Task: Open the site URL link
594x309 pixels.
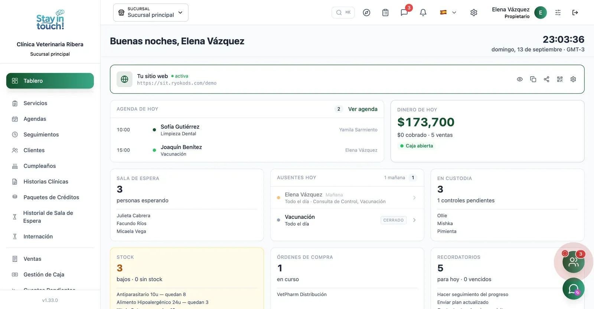Action: tap(177, 83)
